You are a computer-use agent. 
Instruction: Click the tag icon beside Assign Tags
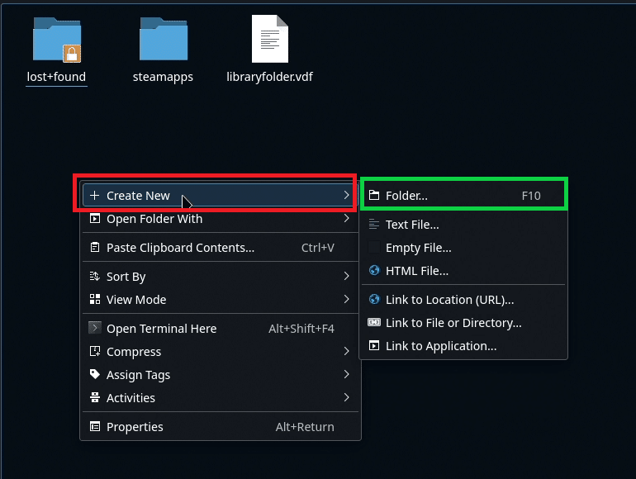coord(94,374)
